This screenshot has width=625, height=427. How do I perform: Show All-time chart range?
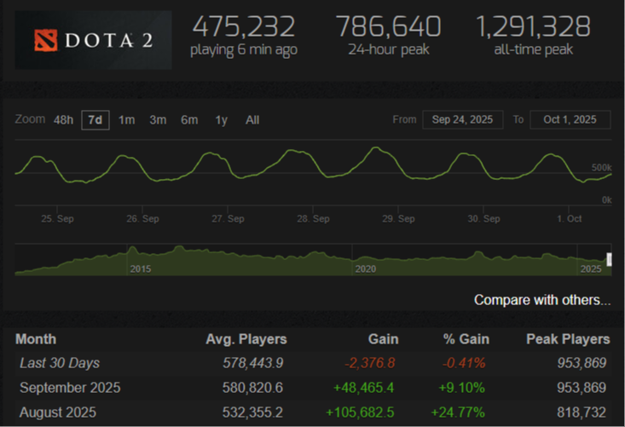(252, 120)
